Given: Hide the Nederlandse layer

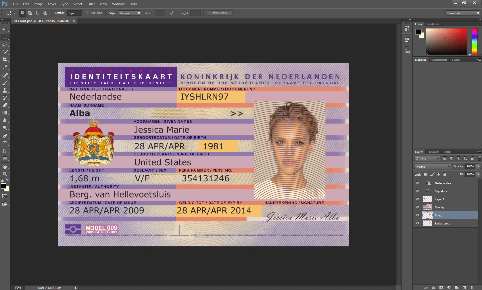Looking at the screenshot, I should [417, 183].
